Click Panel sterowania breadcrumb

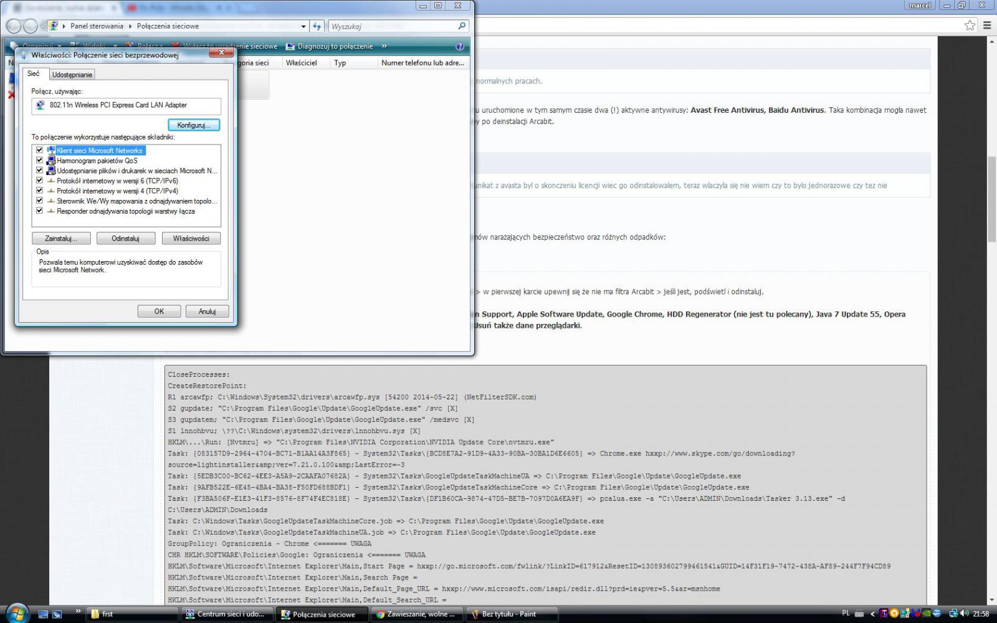97,26
